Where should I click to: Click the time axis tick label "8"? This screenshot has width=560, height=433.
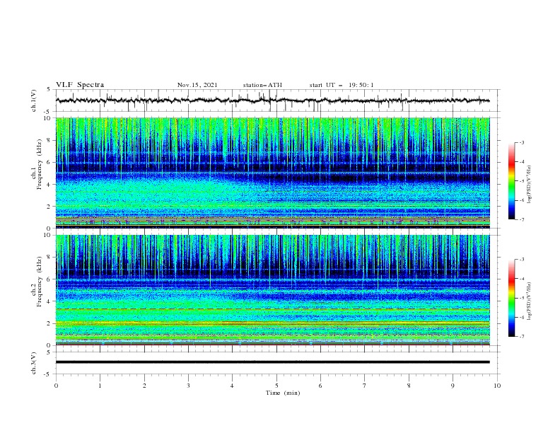409,386
